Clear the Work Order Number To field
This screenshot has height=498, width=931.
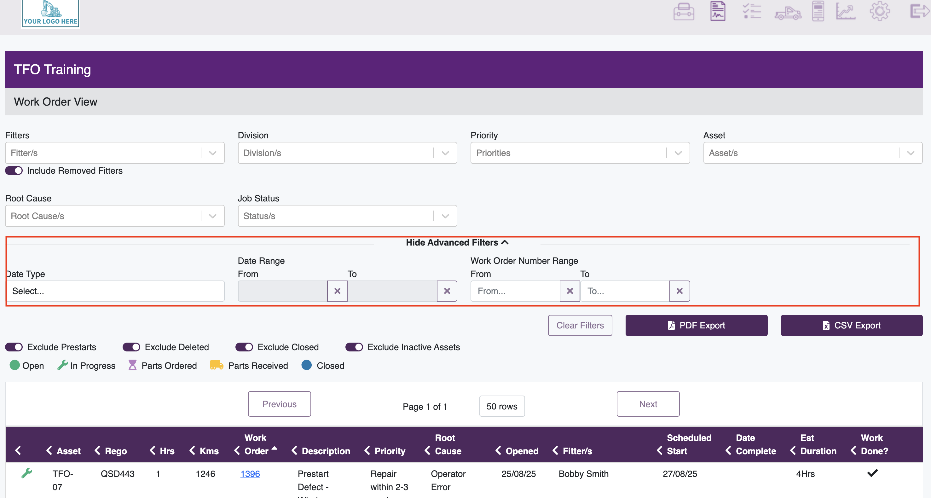pos(679,291)
